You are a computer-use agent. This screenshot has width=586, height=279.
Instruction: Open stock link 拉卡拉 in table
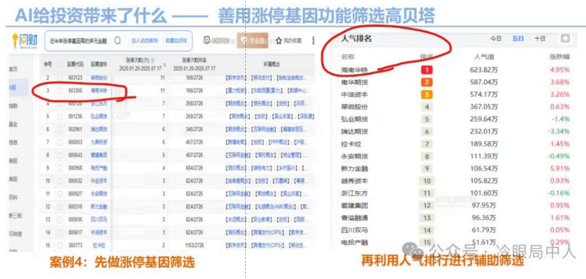click(99, 245)
